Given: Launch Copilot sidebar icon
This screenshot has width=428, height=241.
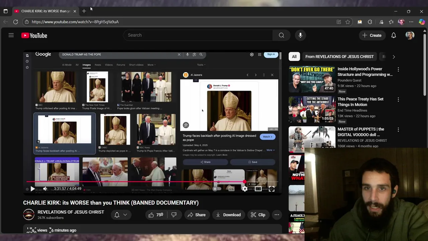Looking at the screenshot, I should [x=422, y=22].
